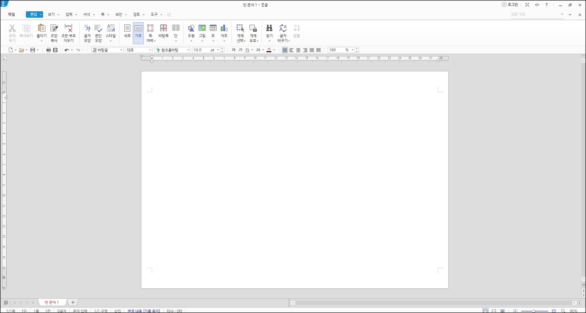Click the font size 10.0 field
The width and height of the screenshot is (586, 313).
click(x=200, y=50)
